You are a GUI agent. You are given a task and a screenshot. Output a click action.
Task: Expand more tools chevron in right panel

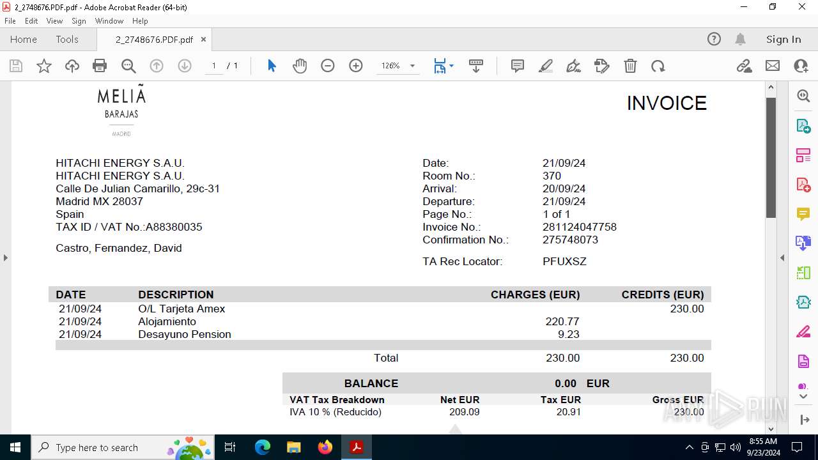click(x=803, y=397)
